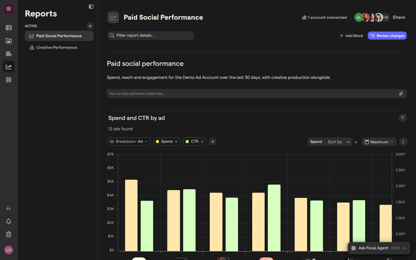This screenshot has width=416, height=260.
Task: Click Share button
Action: click(399, 17)
